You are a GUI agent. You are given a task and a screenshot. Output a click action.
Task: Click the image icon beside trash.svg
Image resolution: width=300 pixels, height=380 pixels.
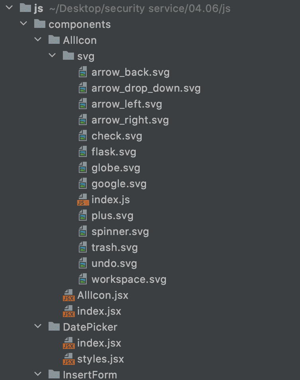click(82, 247)
